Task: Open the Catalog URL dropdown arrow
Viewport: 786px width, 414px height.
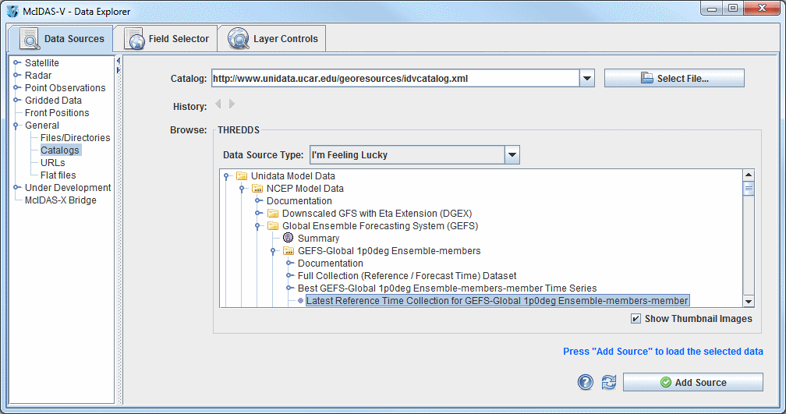Action: tap(587, 78)
